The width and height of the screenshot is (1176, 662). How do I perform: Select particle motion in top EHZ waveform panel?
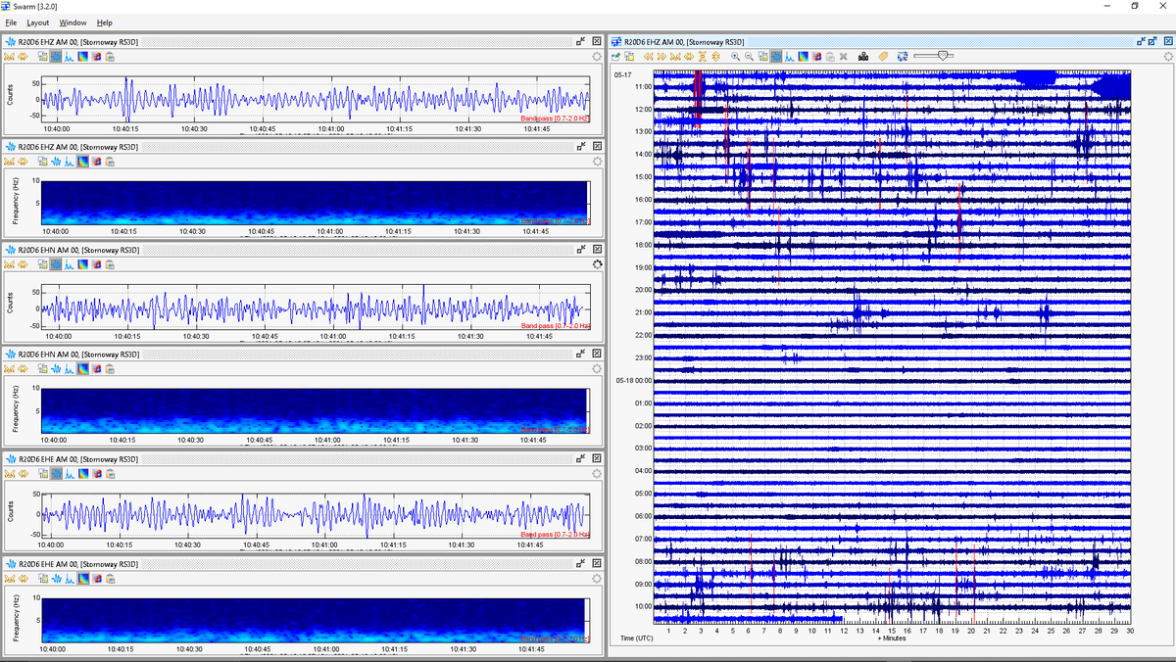pyautogui.click(x=96, y=56)
